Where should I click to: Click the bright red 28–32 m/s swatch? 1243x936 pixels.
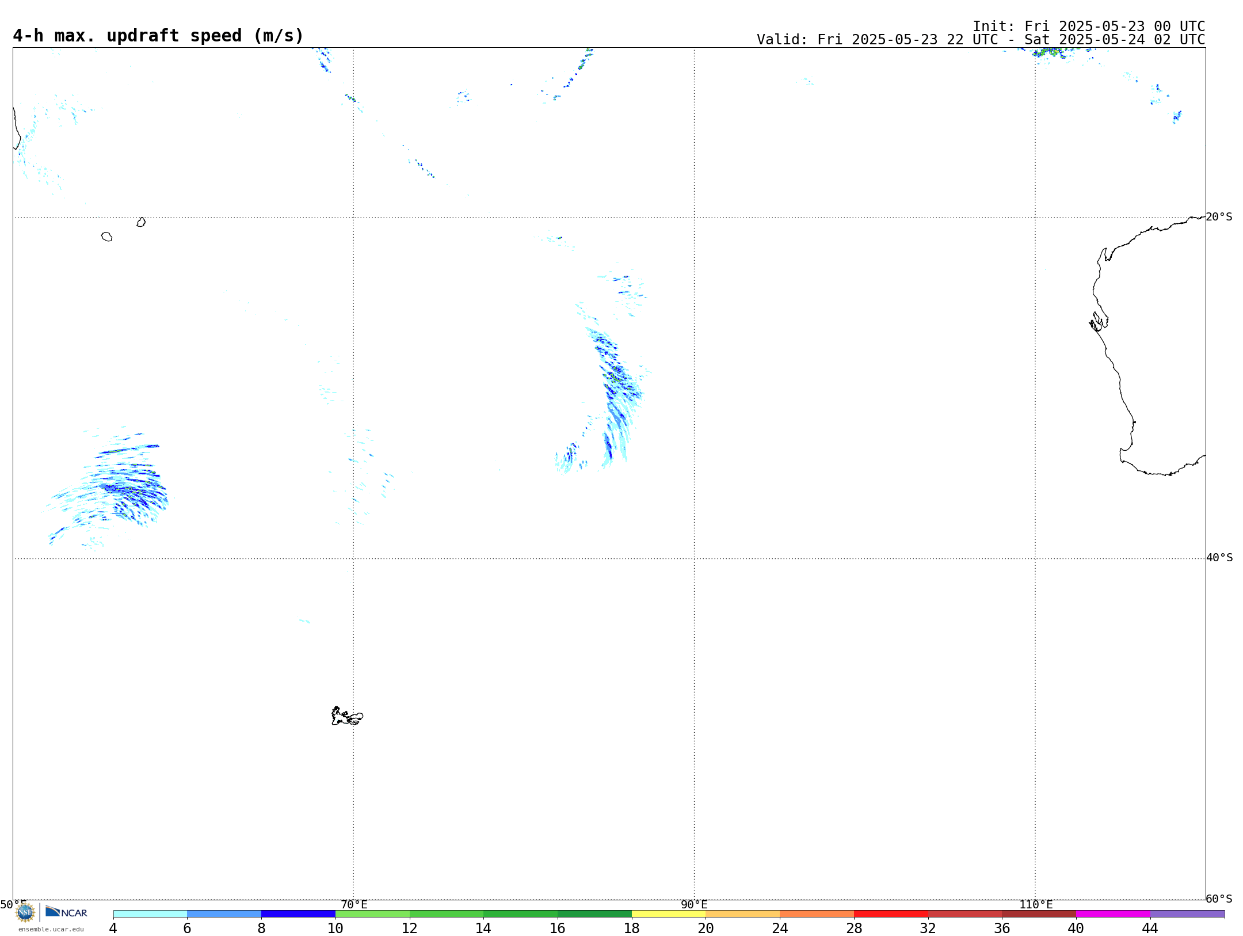coord(891,914)
